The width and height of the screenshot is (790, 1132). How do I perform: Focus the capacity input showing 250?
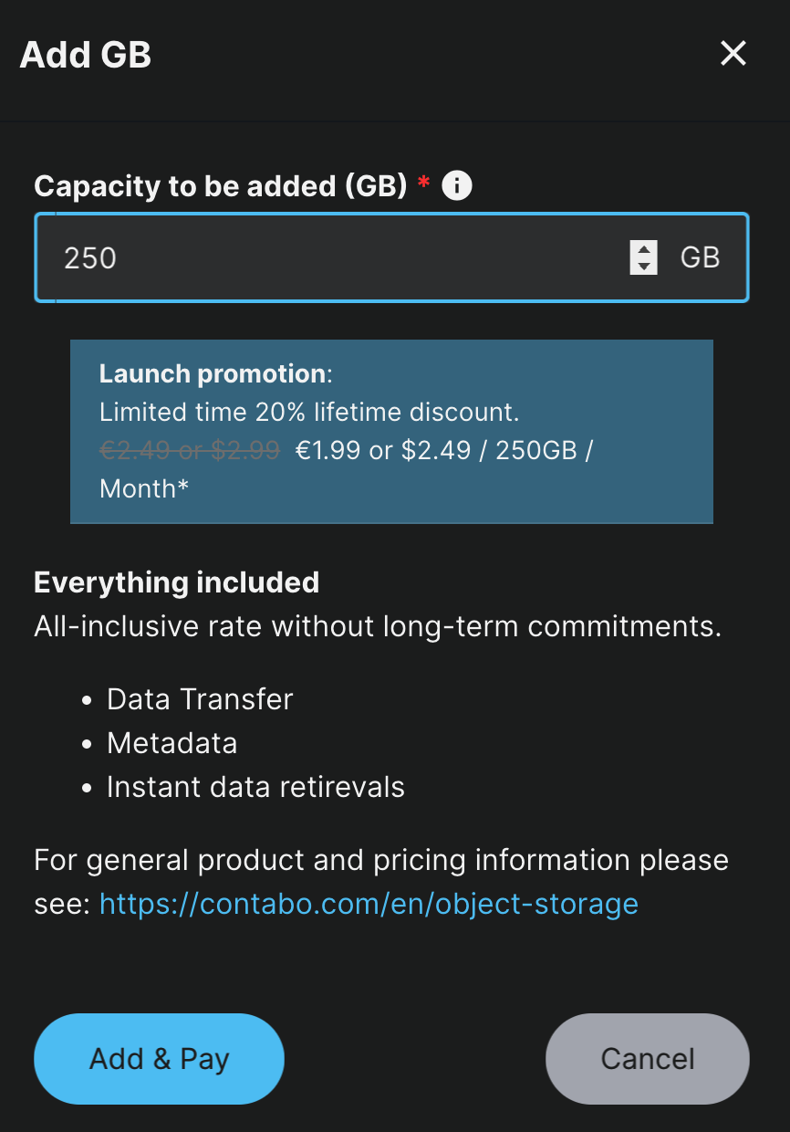(x=391, y=257)
